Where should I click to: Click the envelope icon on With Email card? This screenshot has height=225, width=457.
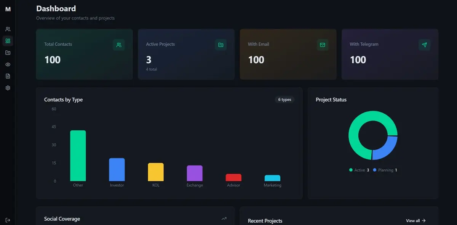coord(323,45)
